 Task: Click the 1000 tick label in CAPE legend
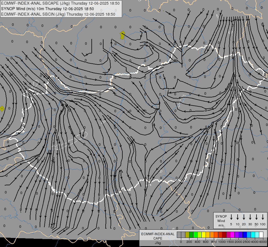click(x=222, y=242)
